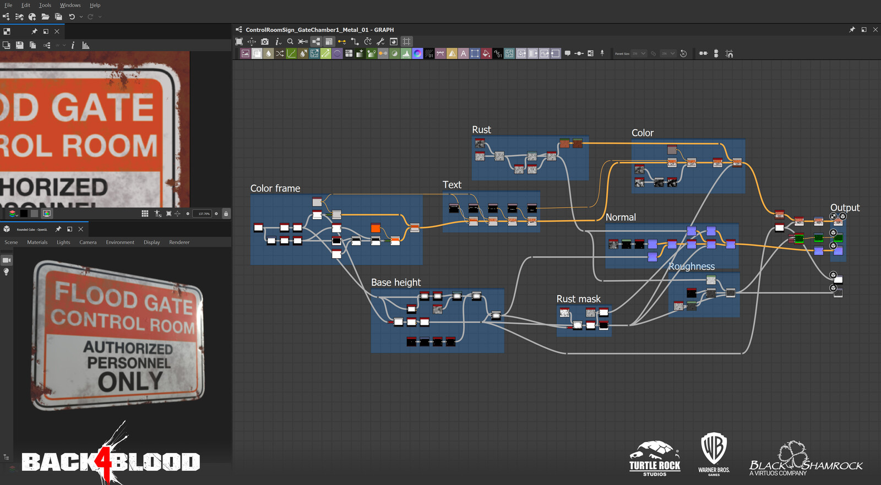Viewport: 881px width, 485px height.
Task: Open the Materials menu in 3D view
Action: point(37,242)
